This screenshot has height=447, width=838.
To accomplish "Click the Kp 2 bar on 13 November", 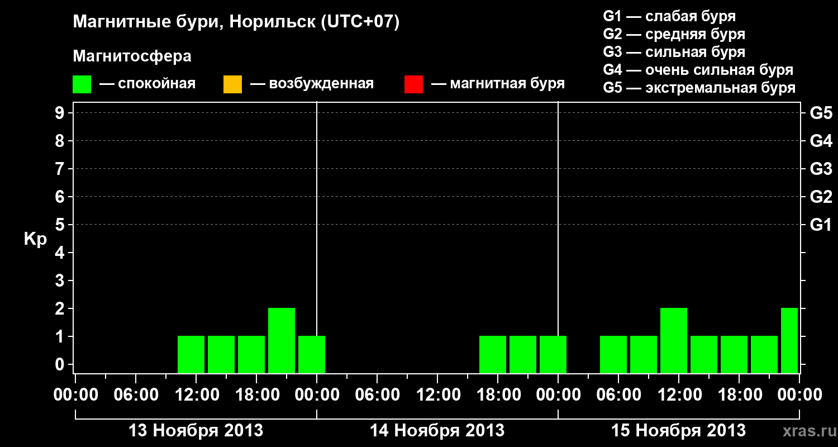I will (x=282, y=340).
